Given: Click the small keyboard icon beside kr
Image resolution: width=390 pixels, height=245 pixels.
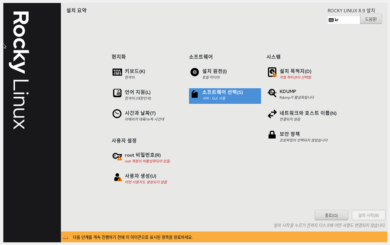Looking at the screenshot, I should (x=331, y=20).
